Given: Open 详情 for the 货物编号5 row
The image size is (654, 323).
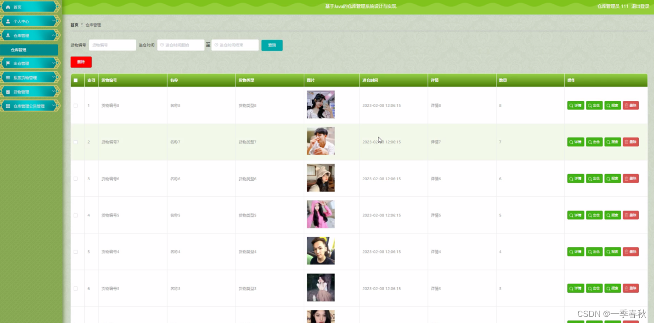Looking at the screenshot, I should [x=576, y=215].
